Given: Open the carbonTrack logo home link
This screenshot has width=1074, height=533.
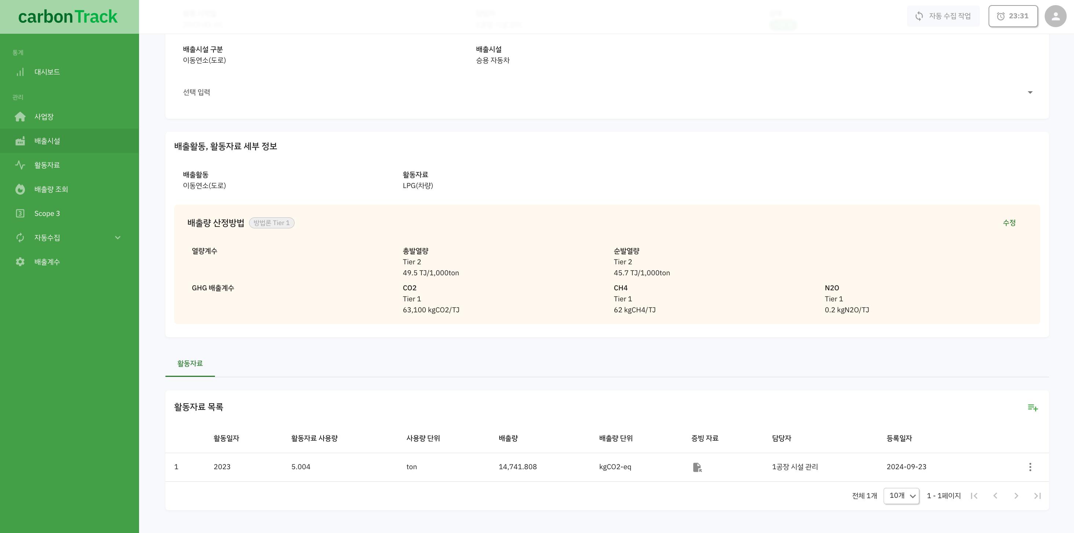Looking at the screenshot, I should click(x=68, y=16).
